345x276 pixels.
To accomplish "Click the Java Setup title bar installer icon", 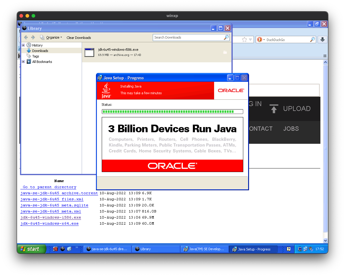I will [x=100, y=78].
